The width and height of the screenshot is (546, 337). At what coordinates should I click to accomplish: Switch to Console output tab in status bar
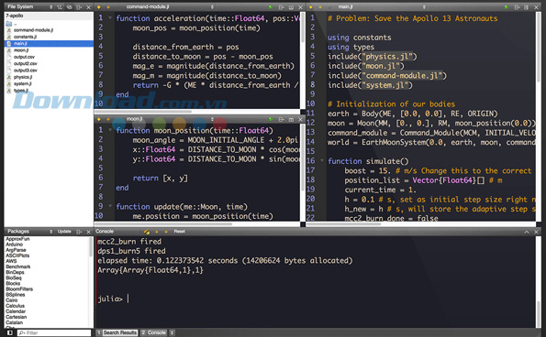153,332
